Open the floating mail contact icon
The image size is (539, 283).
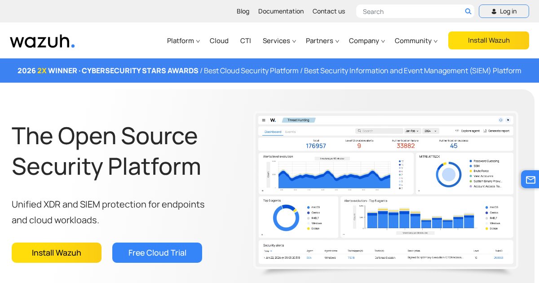click(530, 180)
